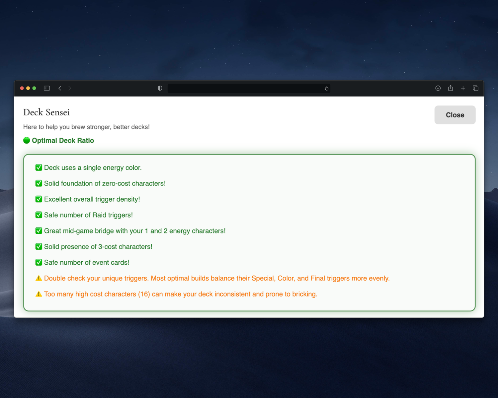
Task: Click the trigger density success message
Action: point(92,199)
